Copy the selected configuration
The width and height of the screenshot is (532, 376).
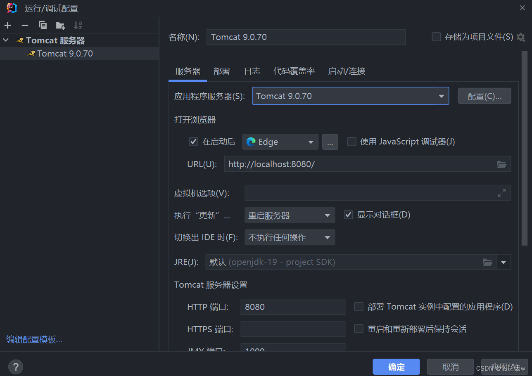tap(43, 26)
